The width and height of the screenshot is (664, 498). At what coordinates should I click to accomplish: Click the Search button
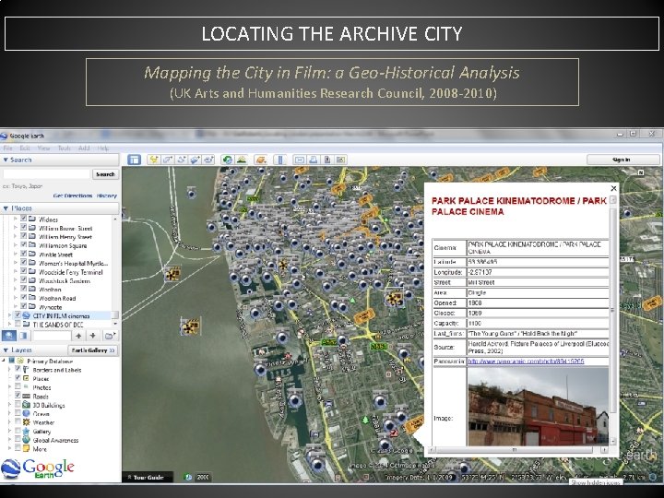pos(105,174)
